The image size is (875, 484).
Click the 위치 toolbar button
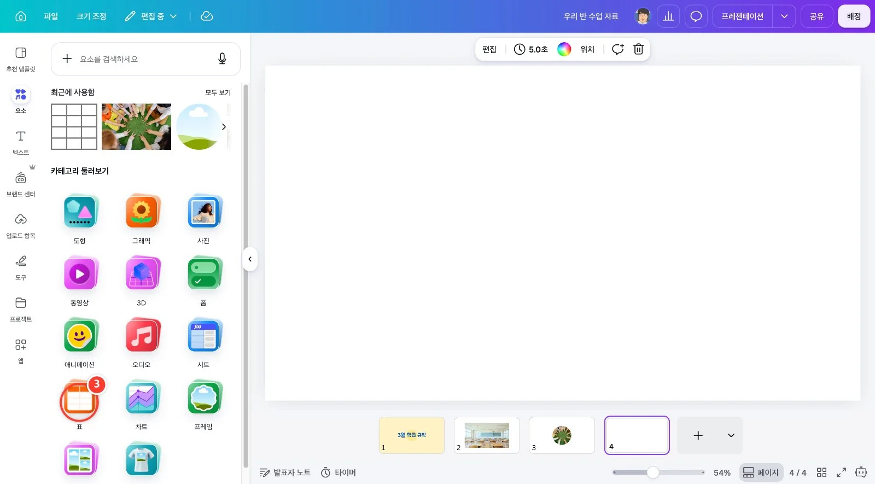587,49
